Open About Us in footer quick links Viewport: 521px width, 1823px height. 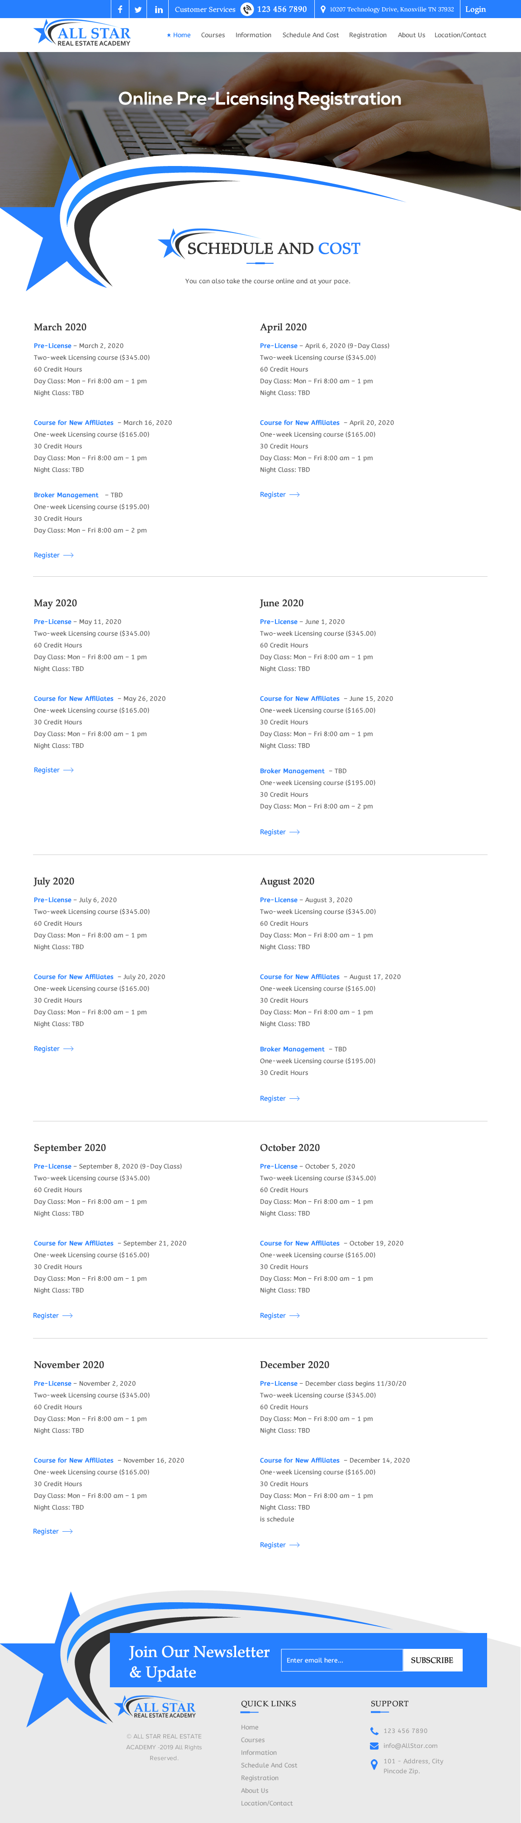[x=254, y=1790]
